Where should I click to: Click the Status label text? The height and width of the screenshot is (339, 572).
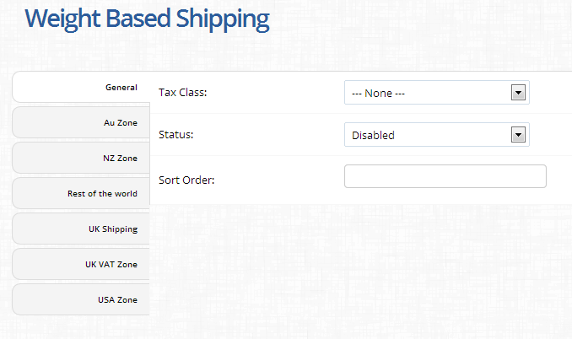coord(175,135)
